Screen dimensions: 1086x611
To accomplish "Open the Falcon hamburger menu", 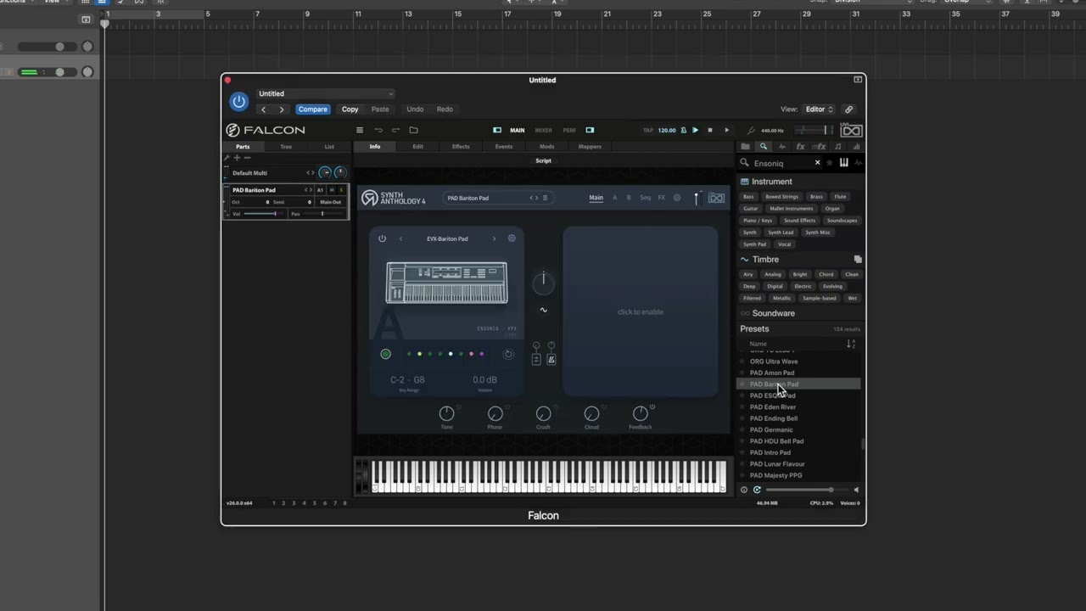I will tap(360, 130).
